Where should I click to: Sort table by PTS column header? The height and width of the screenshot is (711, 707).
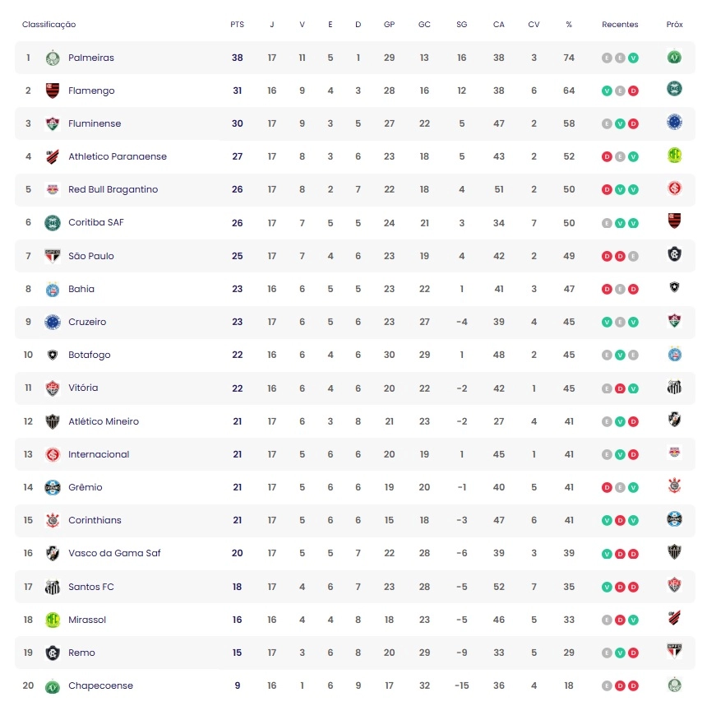[x=237, y=25]
